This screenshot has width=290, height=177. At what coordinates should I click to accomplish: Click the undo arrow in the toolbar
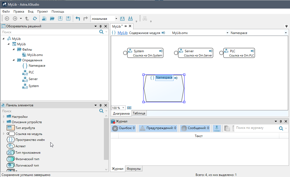click(78, 18)
